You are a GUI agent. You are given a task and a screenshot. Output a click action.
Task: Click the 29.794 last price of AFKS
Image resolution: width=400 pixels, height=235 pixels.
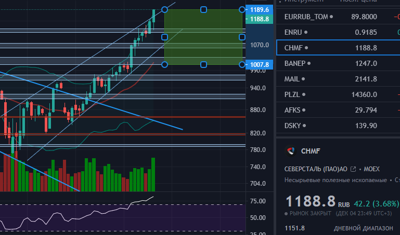tap(366, 110)
